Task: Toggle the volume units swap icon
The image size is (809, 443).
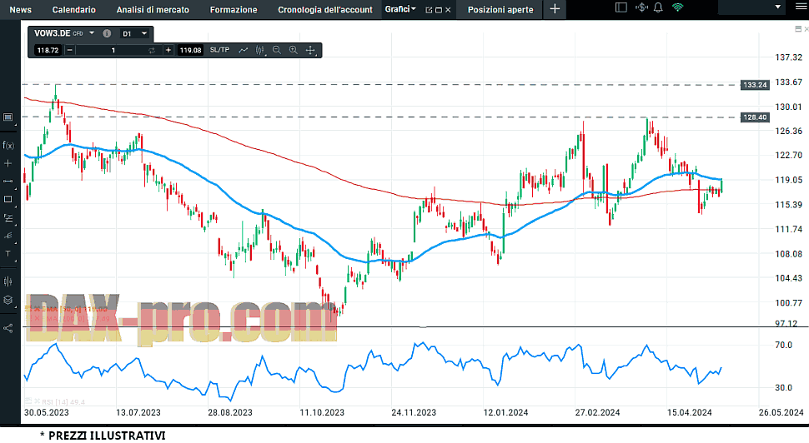Action: click(152, 50)
